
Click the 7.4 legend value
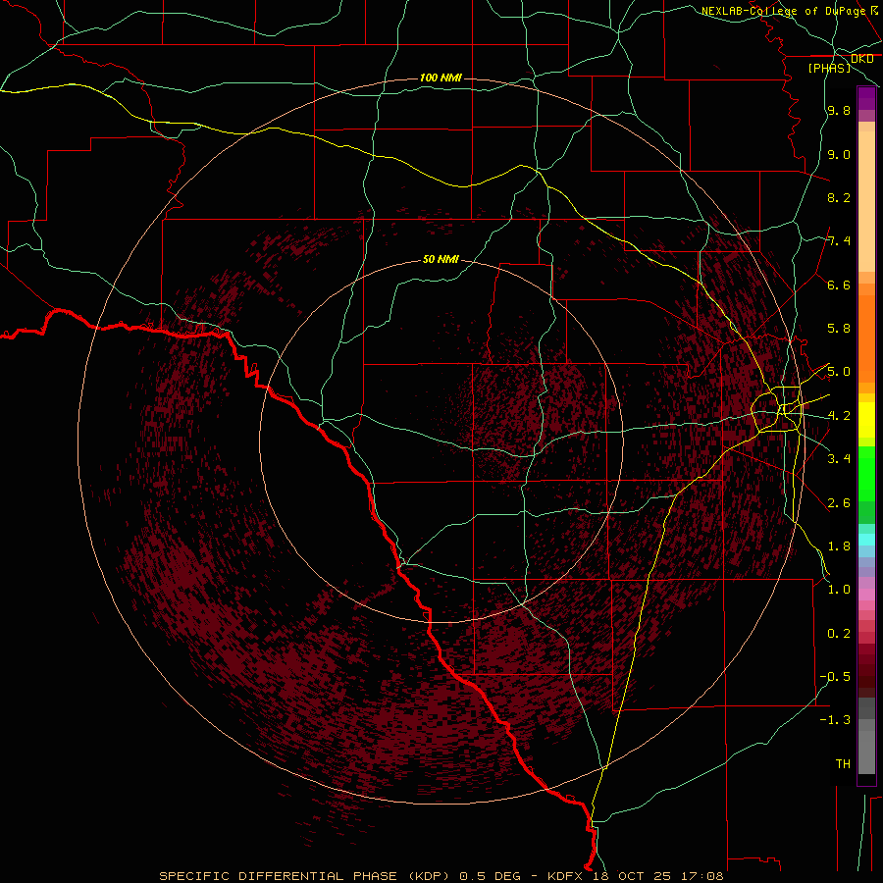pyautogui.click(x=839, y=241)
